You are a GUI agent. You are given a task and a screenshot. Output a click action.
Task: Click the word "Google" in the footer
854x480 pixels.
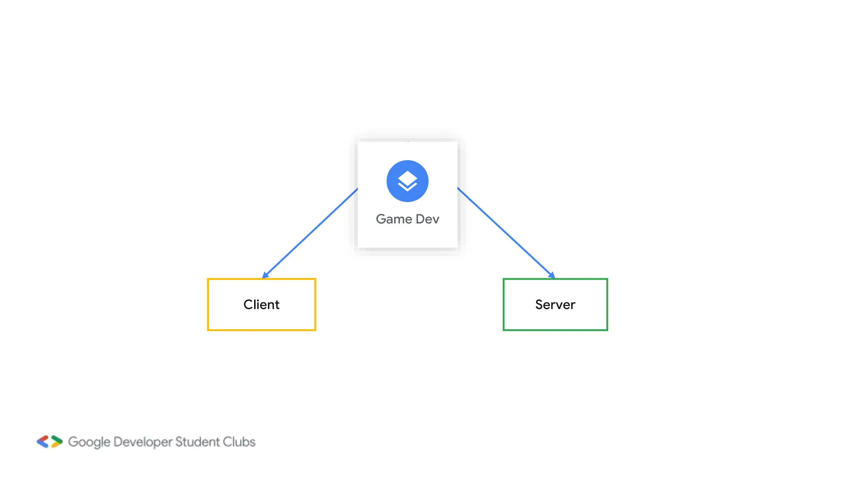(89, 442)
